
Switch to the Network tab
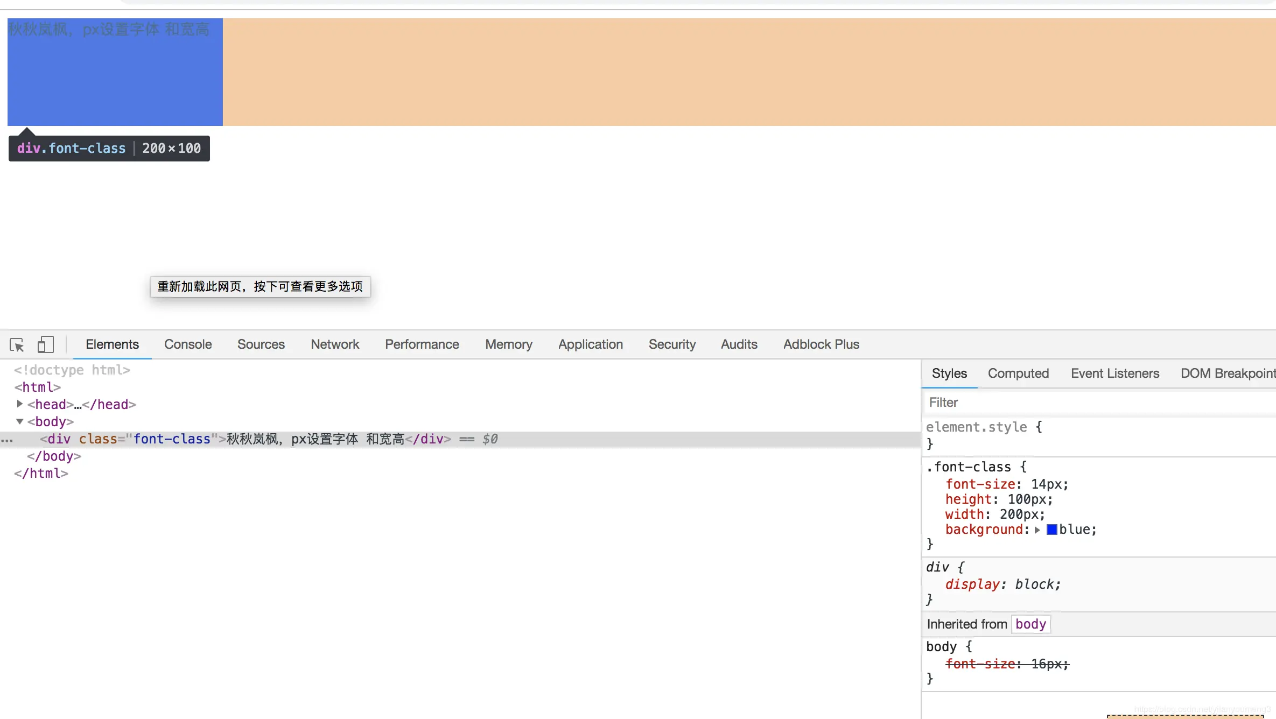coord(334,344)
